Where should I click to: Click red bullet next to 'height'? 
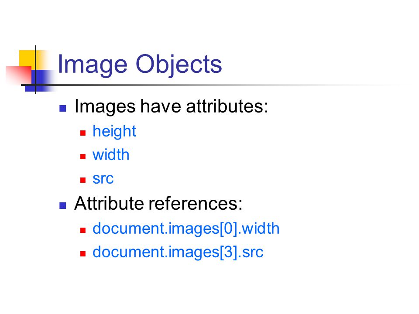pos(83,133)
